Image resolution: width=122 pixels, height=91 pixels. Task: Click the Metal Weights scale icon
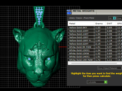tap(69, 12)
